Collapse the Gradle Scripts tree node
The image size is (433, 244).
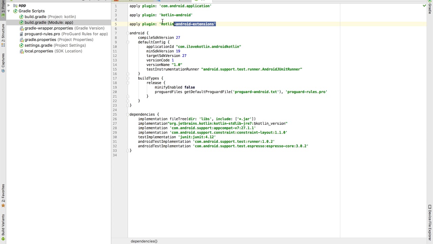click(x=8, y=11)
